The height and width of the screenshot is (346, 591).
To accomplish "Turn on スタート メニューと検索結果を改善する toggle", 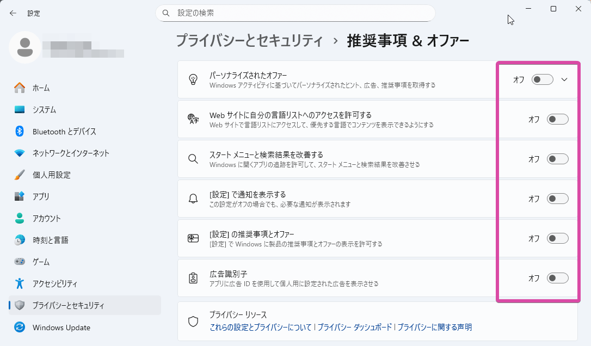I will pyautogui.click(x=558, y=159).
